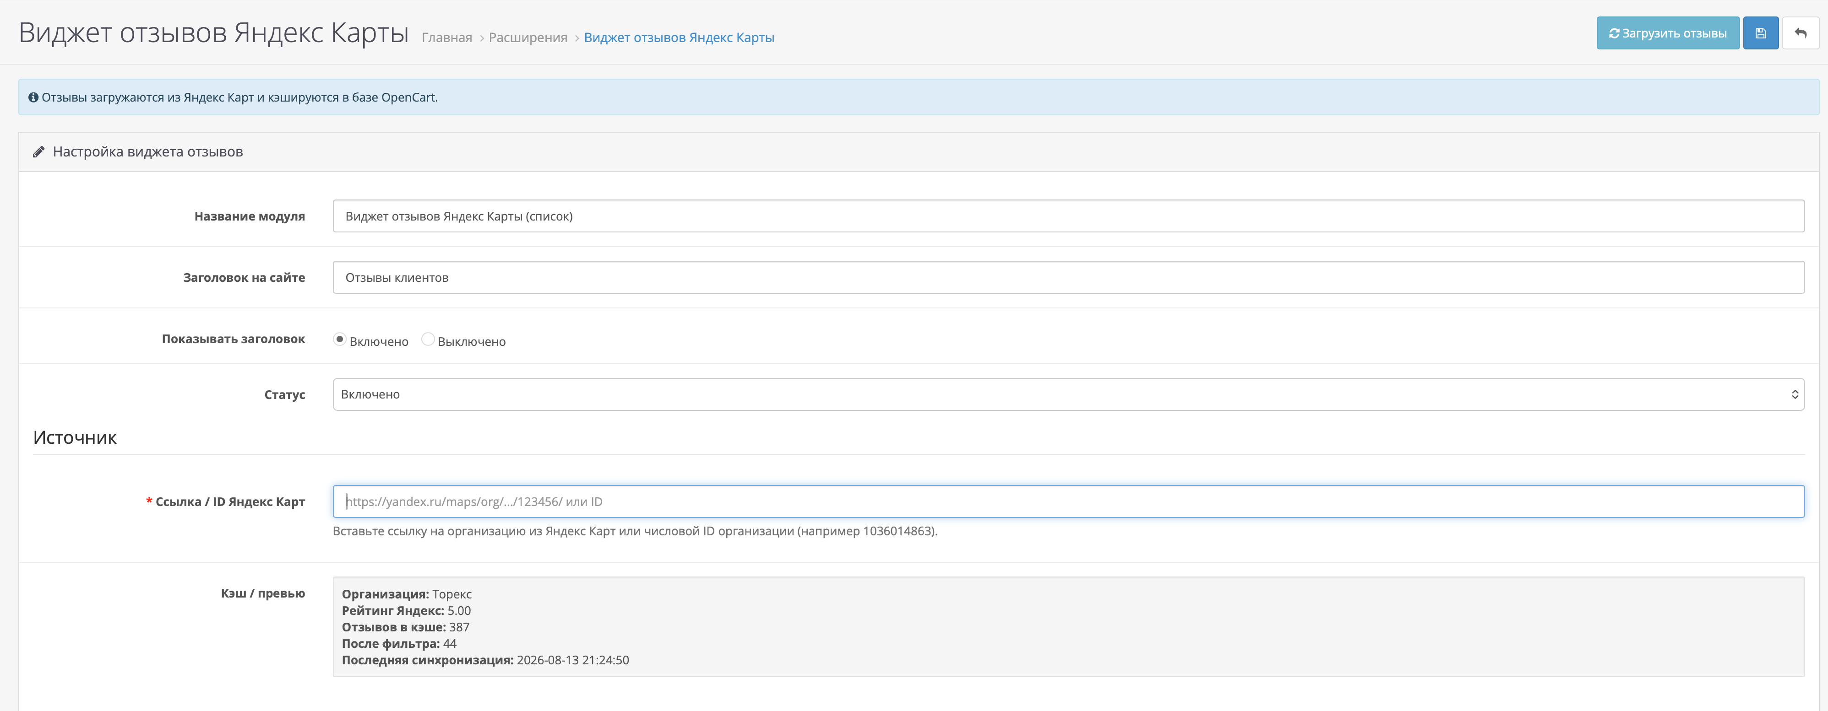Select the Включено radio button
1828x711 pixels.
click(340, 339)
